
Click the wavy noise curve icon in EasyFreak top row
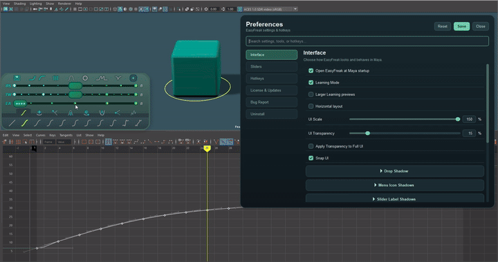click(x=101, y=78)
